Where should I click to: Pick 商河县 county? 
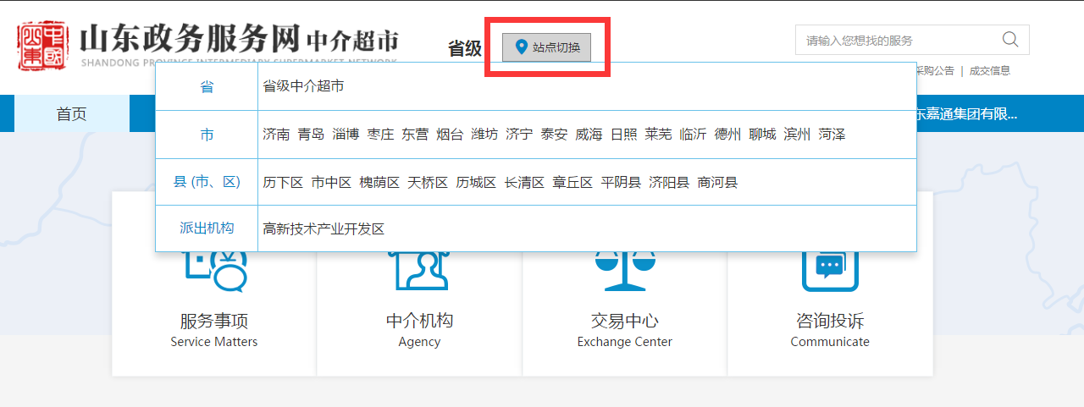[717, 183]
